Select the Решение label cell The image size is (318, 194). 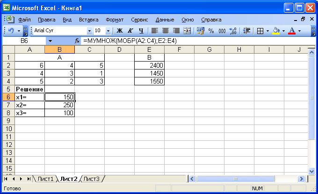coord(29,89)
